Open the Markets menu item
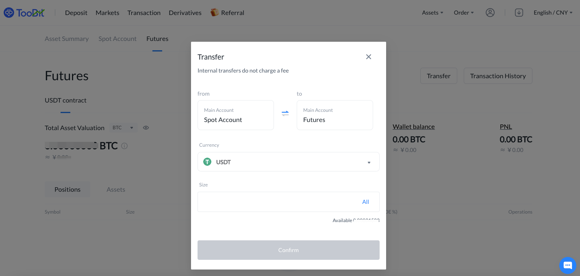The height and width of the screenshot is (276, 580). (107, 13)
